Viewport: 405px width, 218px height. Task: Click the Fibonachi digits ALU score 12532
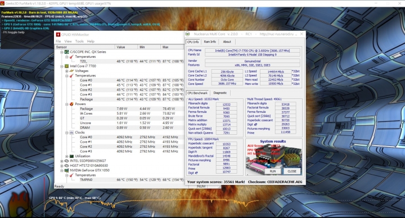point(227,105)
